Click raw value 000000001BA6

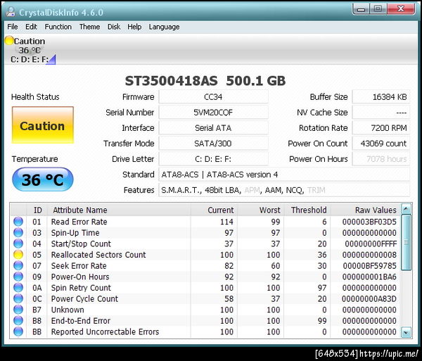[369, 277]
